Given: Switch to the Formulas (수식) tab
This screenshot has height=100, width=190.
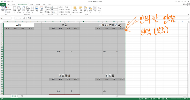Looking at the screenshot, I should [x=32, y=4].
